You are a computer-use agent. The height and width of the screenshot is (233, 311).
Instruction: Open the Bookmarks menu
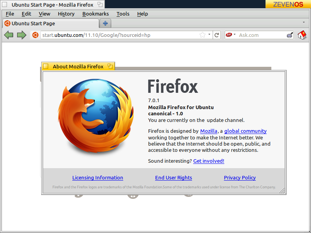(x=95, y=14)
